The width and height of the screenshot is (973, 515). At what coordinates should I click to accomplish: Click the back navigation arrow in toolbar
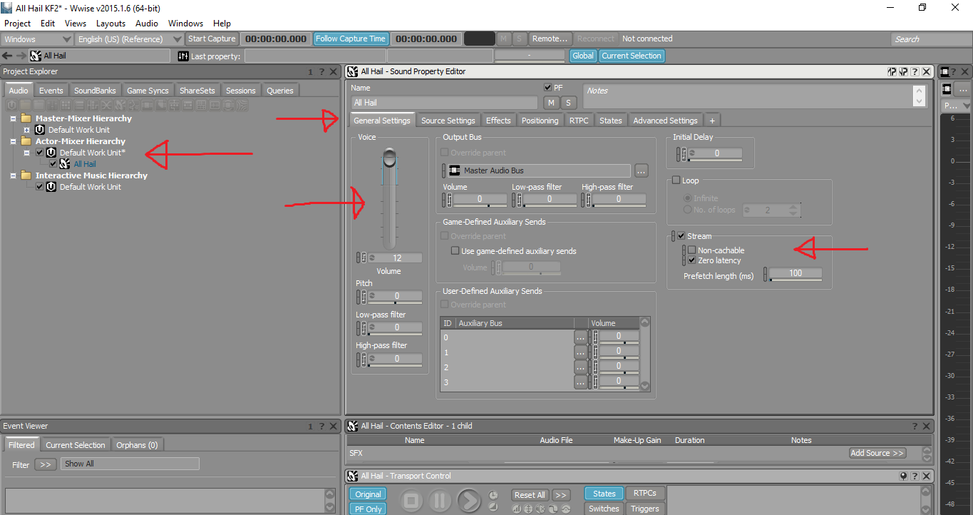click(7, 56)
